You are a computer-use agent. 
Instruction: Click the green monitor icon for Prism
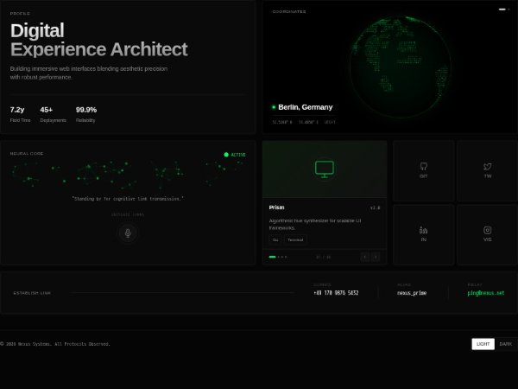pyautogui.click(x=325, y=169)
